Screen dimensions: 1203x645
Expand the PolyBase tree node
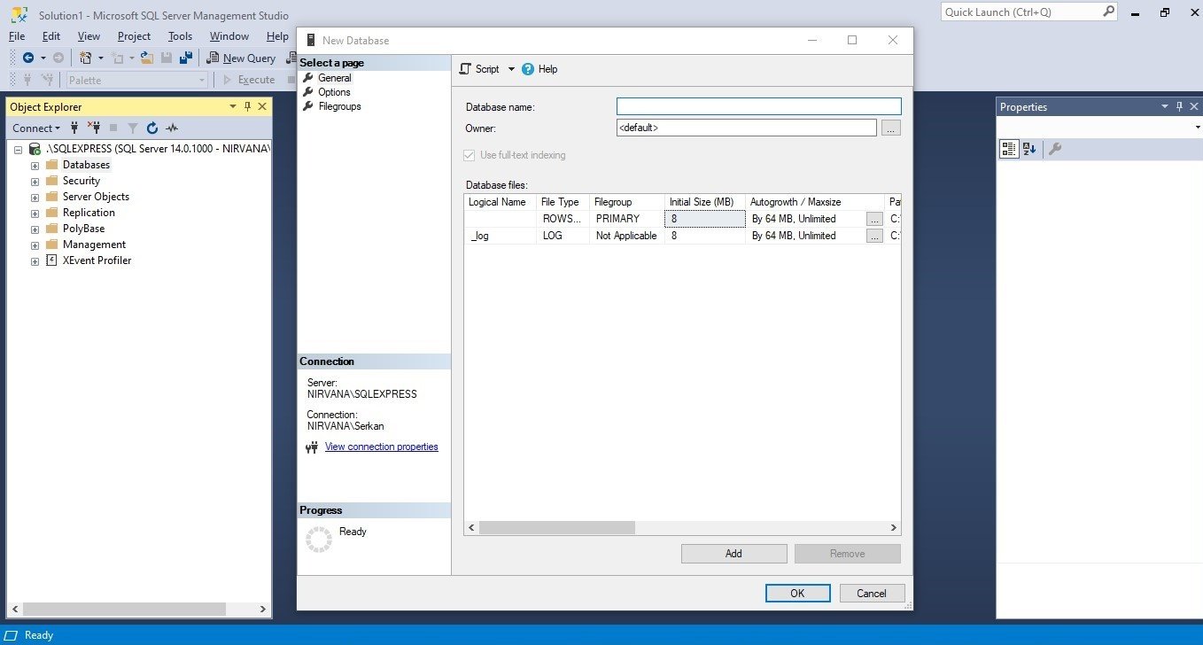(x=35, y=229)
